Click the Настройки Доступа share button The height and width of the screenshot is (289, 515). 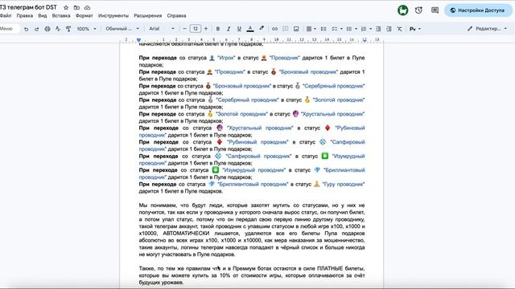tap(478, 10)
